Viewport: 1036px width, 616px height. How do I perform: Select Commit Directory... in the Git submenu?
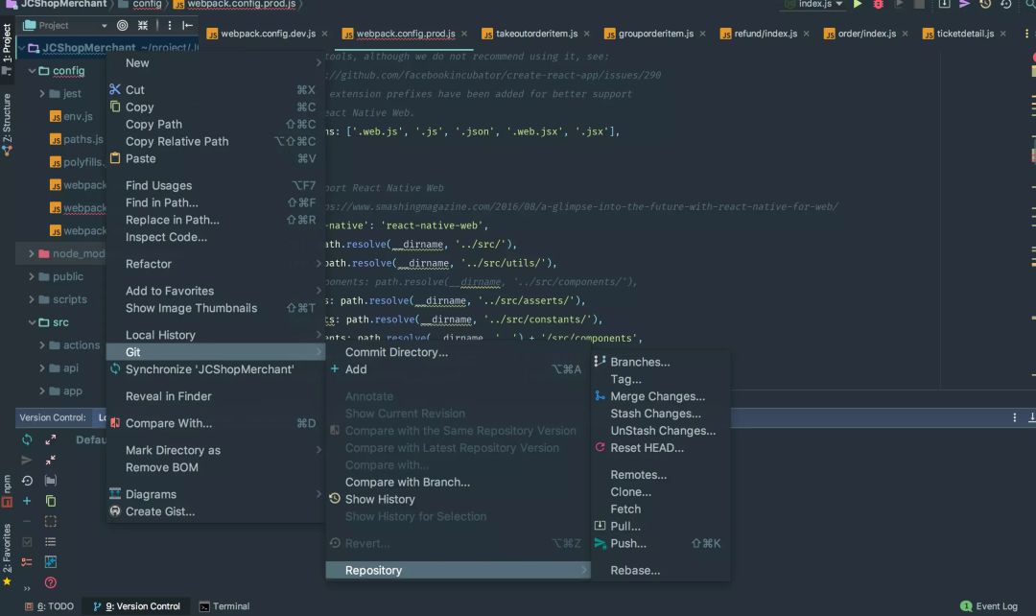(396, 352)
